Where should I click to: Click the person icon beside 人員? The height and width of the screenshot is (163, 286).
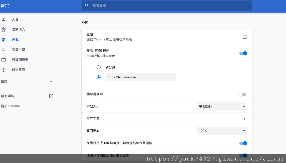click(4, 20)
